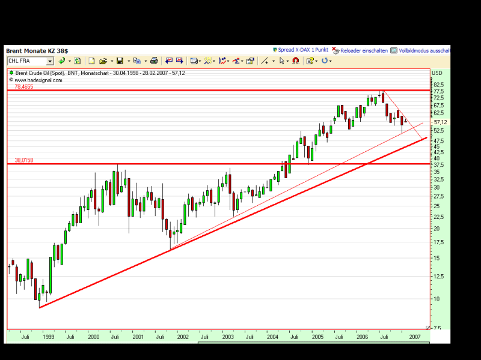Click the USD label on price axis
Viewport: 481px width, 360px height.
tap(437, 73)
